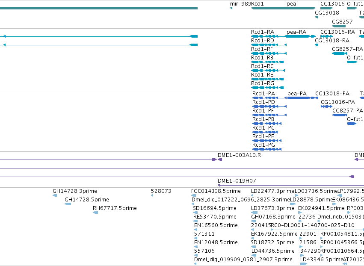Click the EK167922.5prime EST label
This screenshot has height=266, width=364.
[274, 234]
